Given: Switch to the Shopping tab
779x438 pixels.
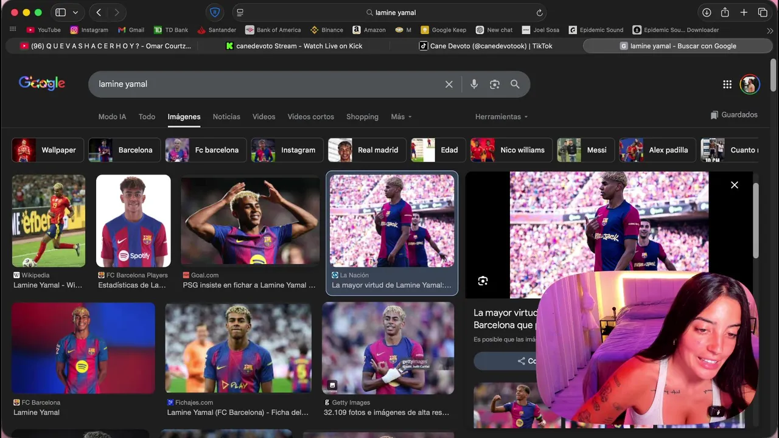Looking at the screenshot, I should 362,117.
